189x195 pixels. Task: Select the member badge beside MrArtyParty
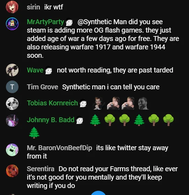(69, 22)
